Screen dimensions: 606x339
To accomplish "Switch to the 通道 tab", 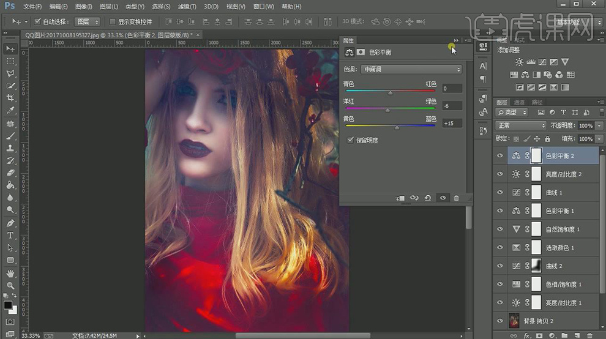I will point(519,102).
